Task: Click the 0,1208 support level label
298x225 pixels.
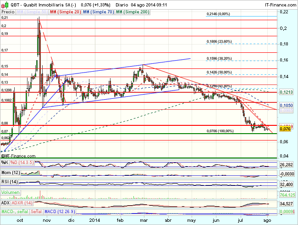Action: point(6,90)
